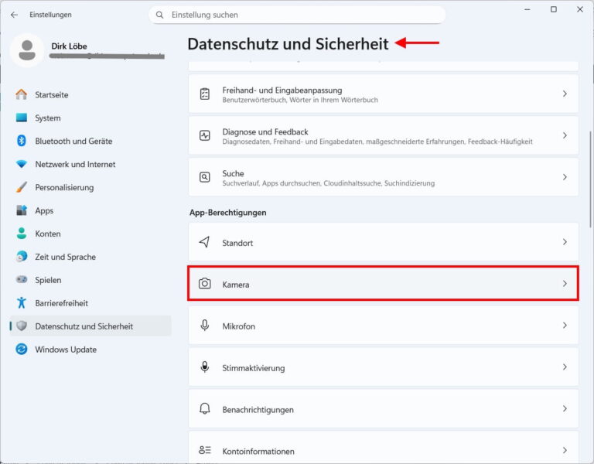Click the Stimmaktivierung mic icon
This screenshot has height=464, width=594.
[x=204, y=367]
